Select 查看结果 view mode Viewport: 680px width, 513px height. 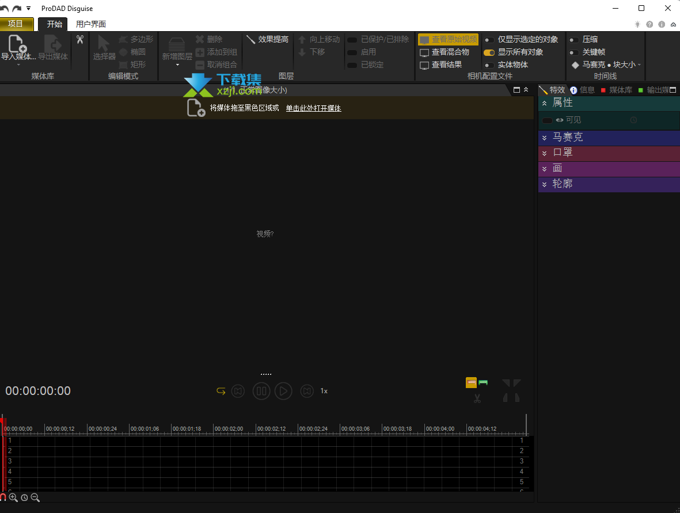pos(440,64)
